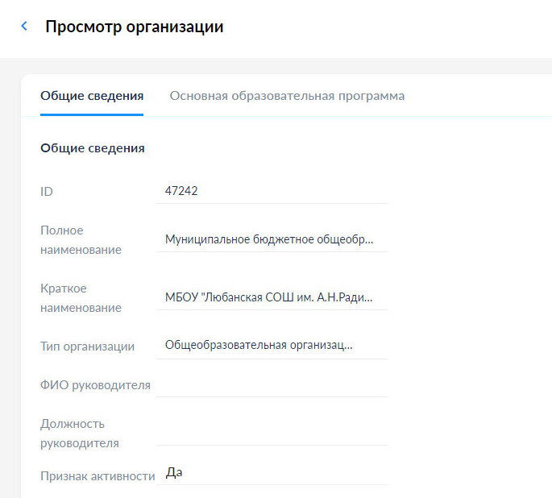Image resolution: width=552 pixels, height=498 pixels.
Task: Click the Общие сведения section heading
Action: [x=93, y=148]
